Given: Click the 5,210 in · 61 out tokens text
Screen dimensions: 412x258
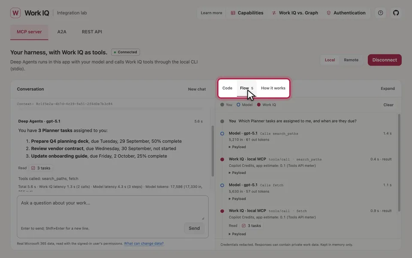Looking at the screenshot, I should [x=249, y=140].
